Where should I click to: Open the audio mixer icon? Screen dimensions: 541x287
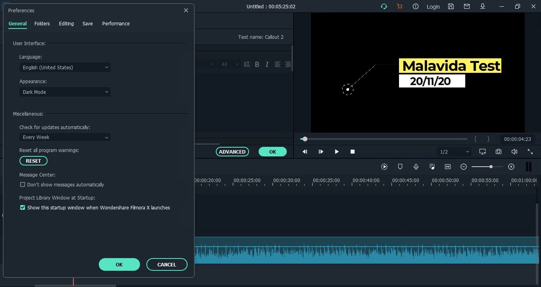432,167
